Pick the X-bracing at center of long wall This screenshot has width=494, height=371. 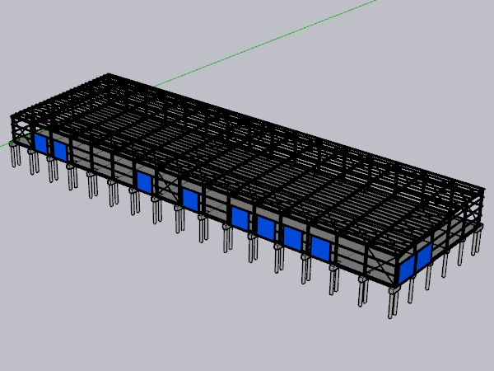tap(167, 186)
